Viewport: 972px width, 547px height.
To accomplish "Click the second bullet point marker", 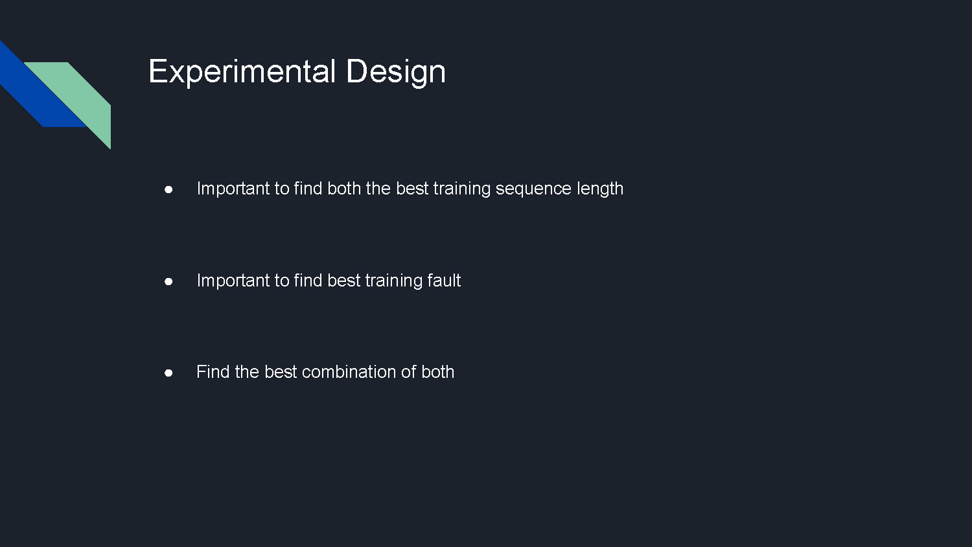I will [168, 281].
